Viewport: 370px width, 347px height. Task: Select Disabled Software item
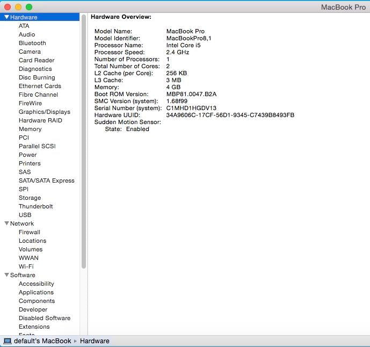pyautogui.click(x=45, y=318)
